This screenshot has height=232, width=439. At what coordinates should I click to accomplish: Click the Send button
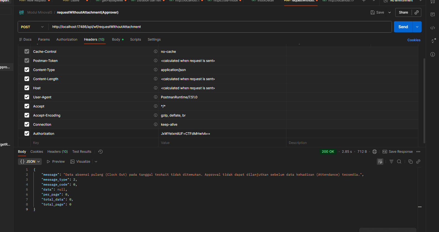point(403,27)
